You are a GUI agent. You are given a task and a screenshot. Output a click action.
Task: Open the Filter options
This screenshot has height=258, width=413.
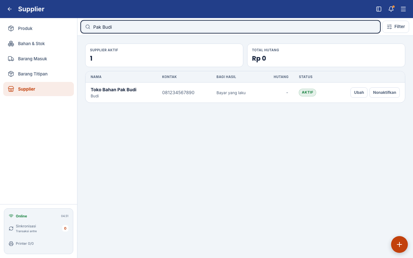[x=396, y=27]
